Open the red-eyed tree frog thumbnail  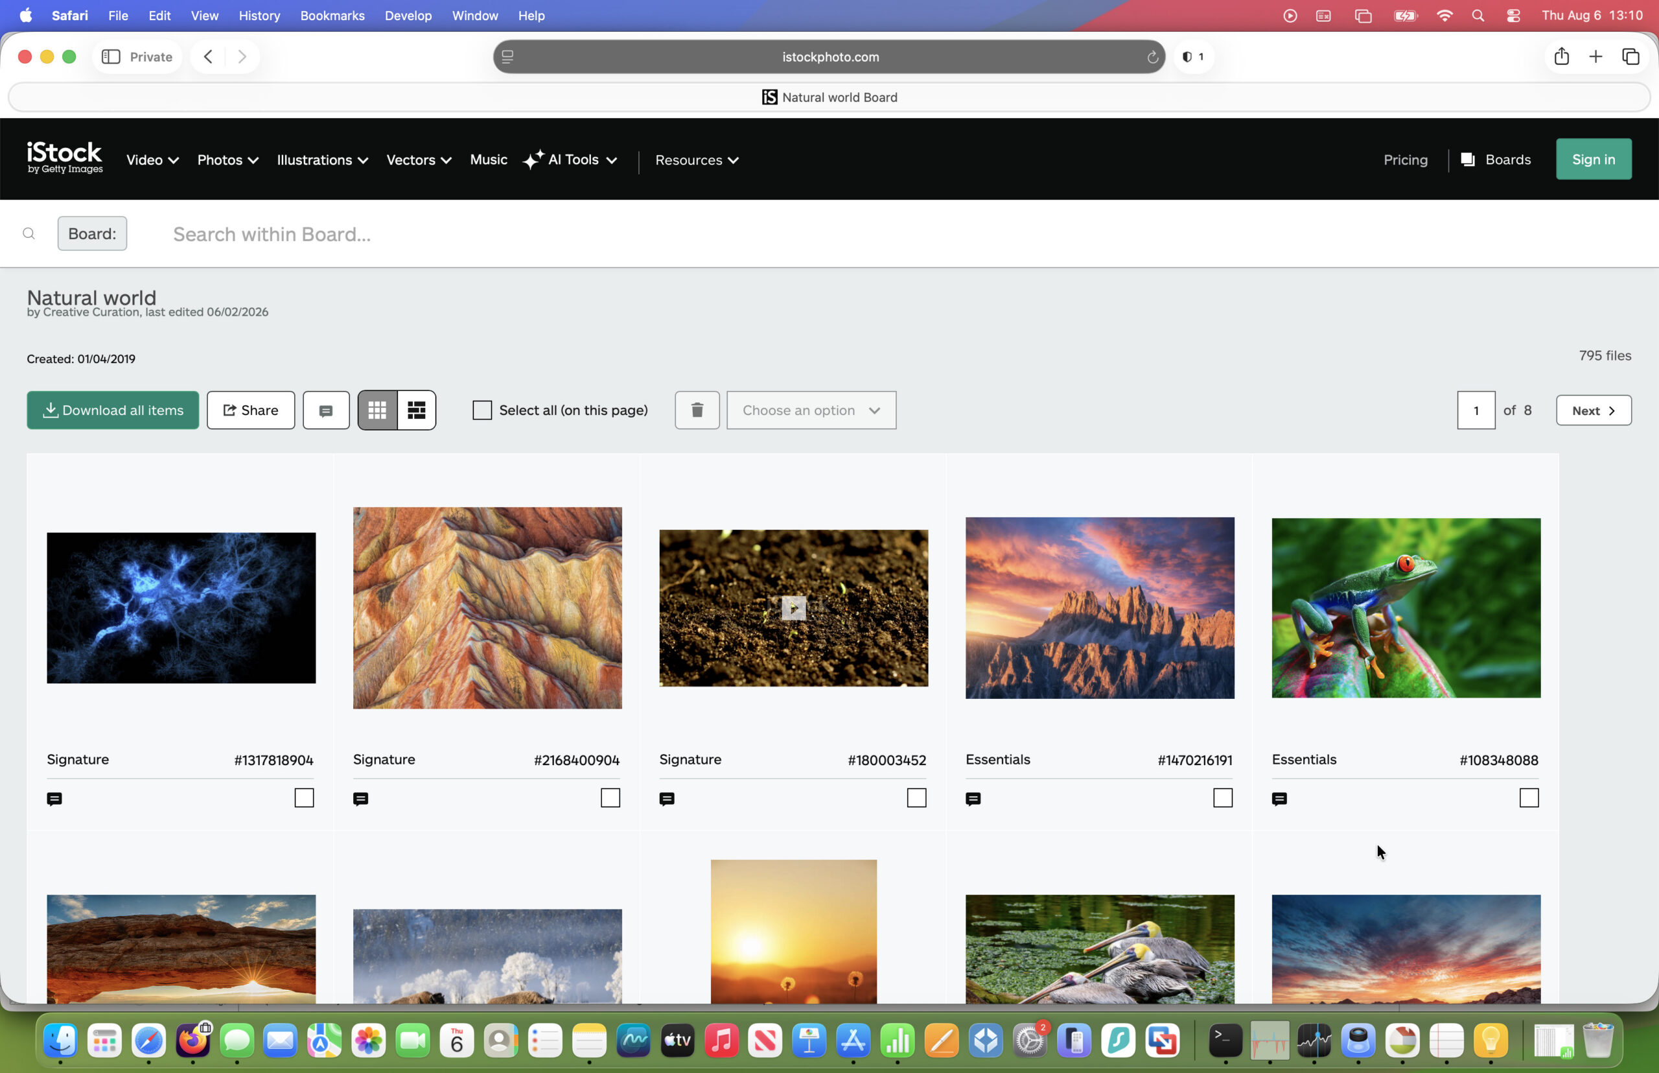(x=1406, y=608)
